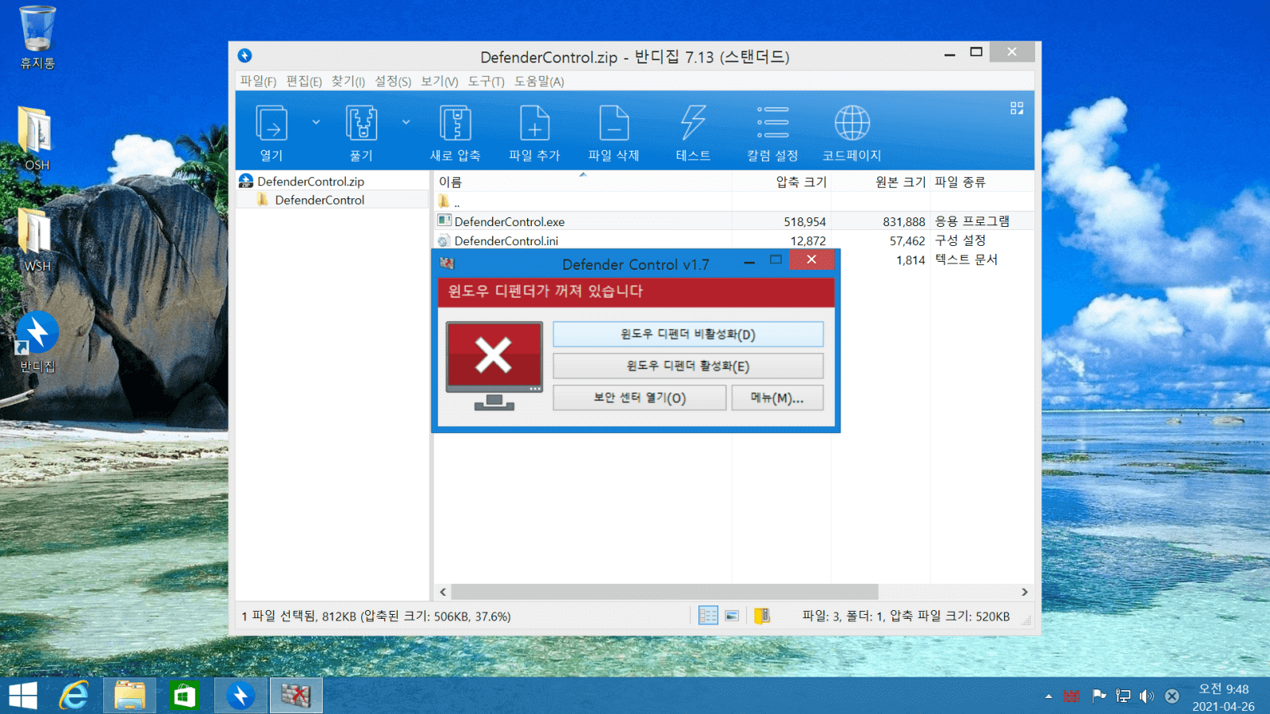
Task: Open File Explorer from taskbar
Action: 129,696
